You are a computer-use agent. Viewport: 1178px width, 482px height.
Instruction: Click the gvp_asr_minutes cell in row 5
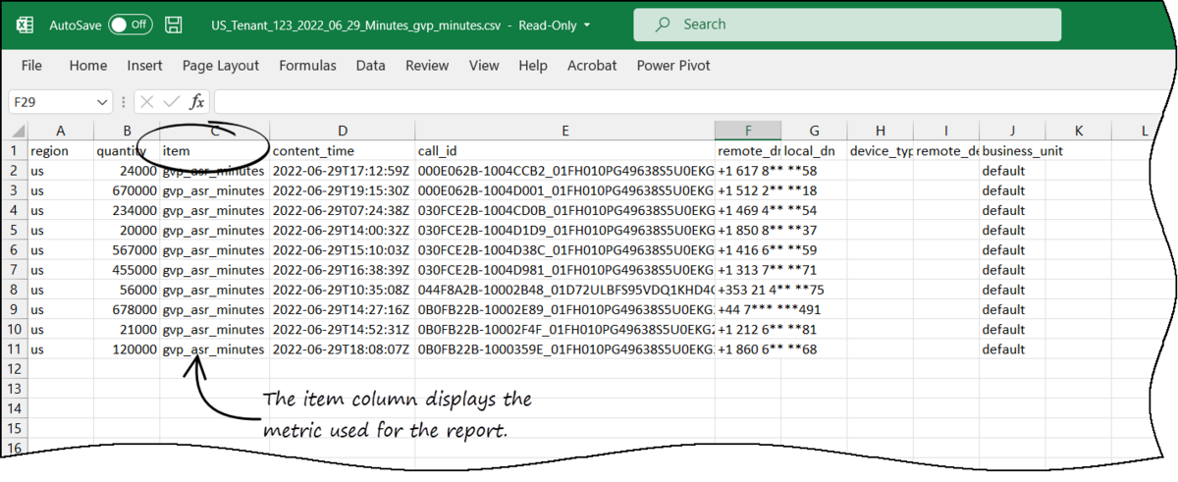coord(215,230)
